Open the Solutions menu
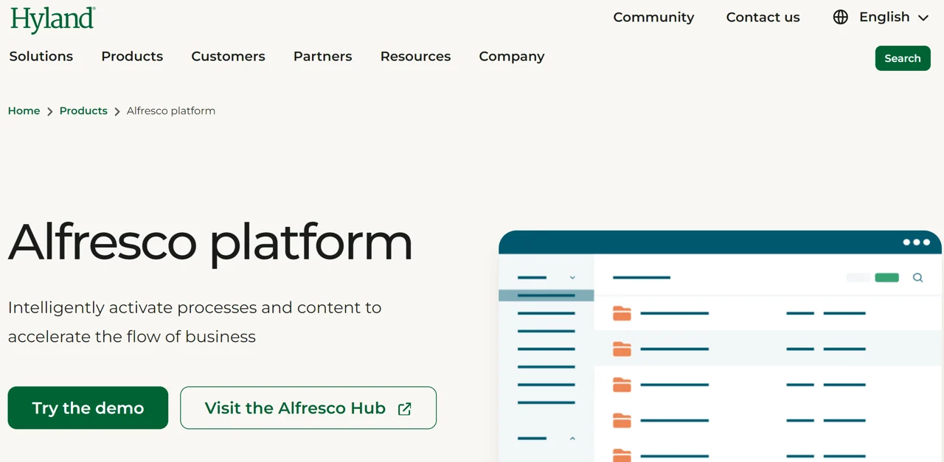This screenshot has width=944, height=462. [41, 56]
